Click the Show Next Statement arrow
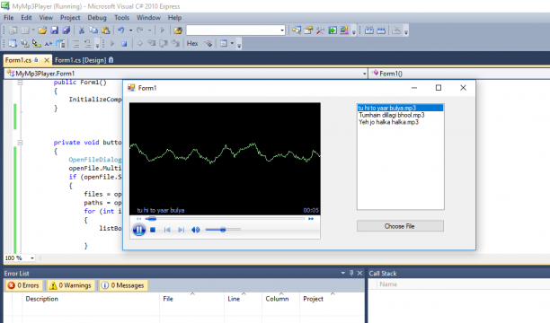This screenshot has height=323, width=550. [x=139, y=43]
